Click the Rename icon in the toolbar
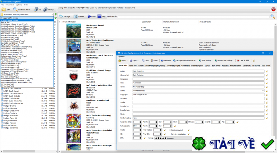 click(75, 16)
